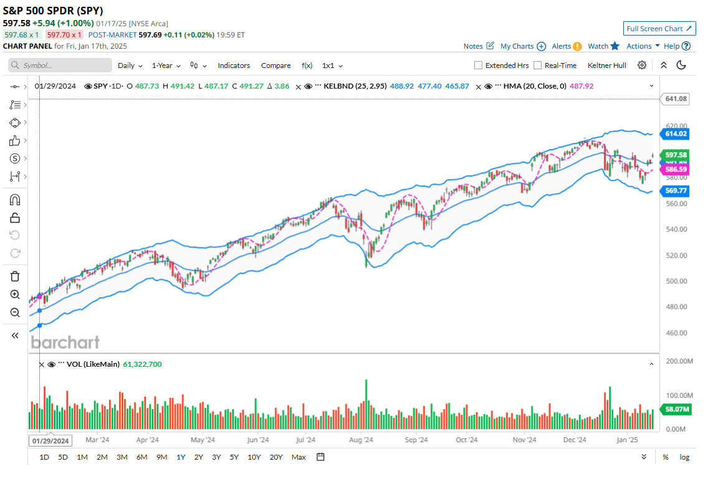Select the 6M time range

click(x=141, y=457)
